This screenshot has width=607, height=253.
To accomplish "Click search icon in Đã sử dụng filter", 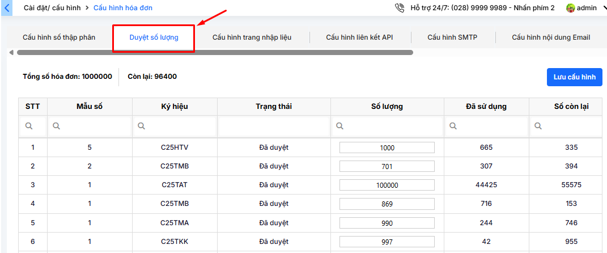I will coord(453,126).
